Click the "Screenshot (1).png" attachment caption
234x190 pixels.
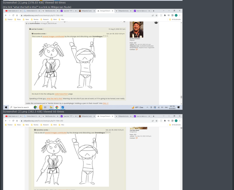[34, 3]
